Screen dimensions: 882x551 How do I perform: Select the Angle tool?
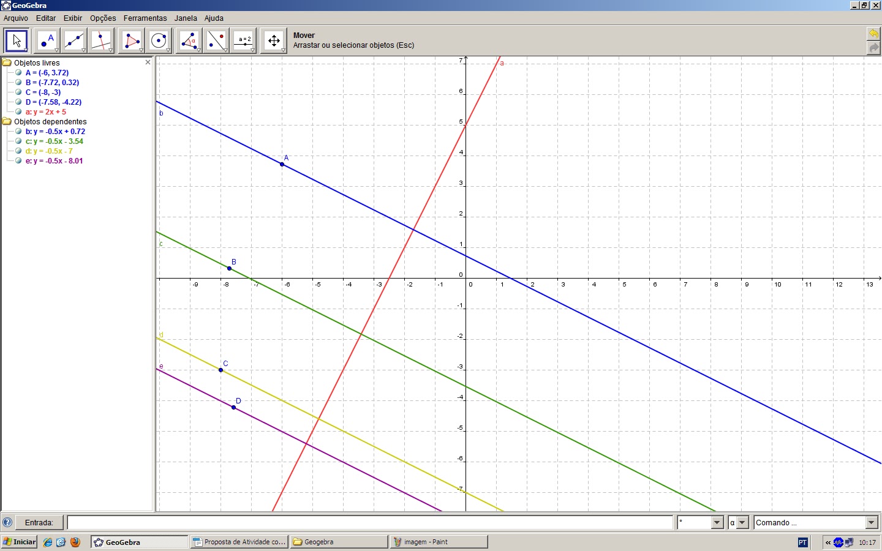point(189,41)
